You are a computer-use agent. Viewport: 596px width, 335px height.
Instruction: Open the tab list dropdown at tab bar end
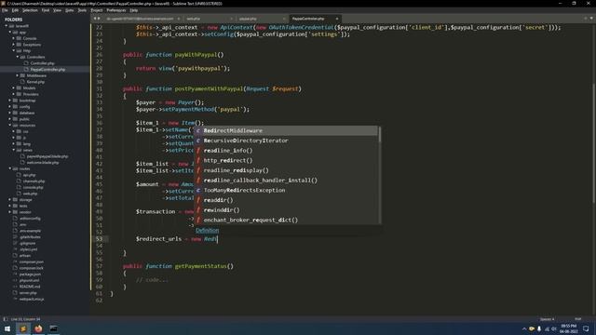[591, 19]
